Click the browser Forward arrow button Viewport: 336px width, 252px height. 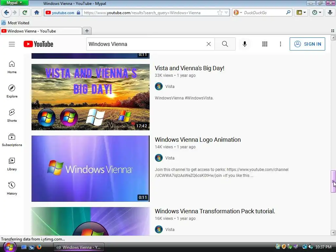(x=14, y=12)
